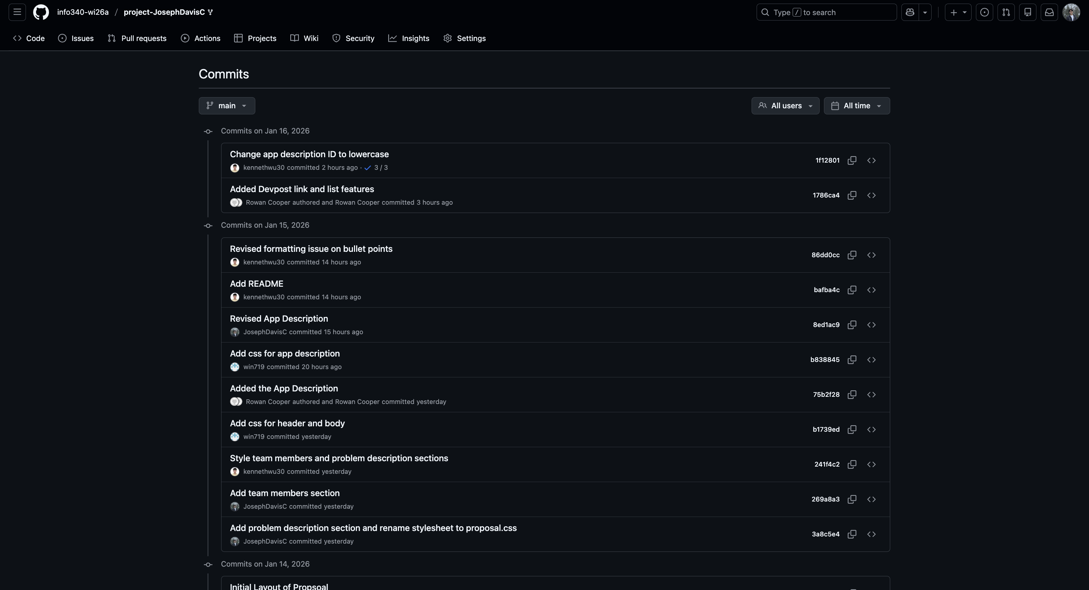Open the '3 / 3' commit checks status
The width and height of the screenshot is (1089, 590).
[377, 167]
